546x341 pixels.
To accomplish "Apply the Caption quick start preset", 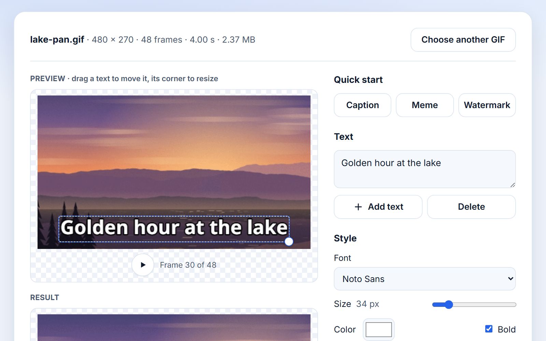I will coord(362,105).
